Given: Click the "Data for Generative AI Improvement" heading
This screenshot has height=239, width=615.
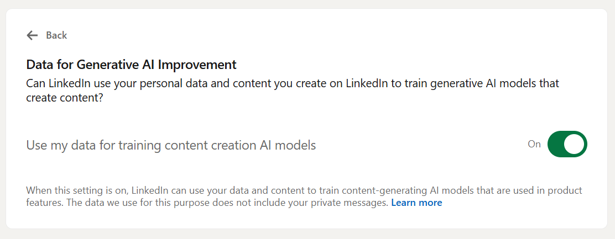Looking at the screenshot, I should pyautogui.click(x=131, y=65).
